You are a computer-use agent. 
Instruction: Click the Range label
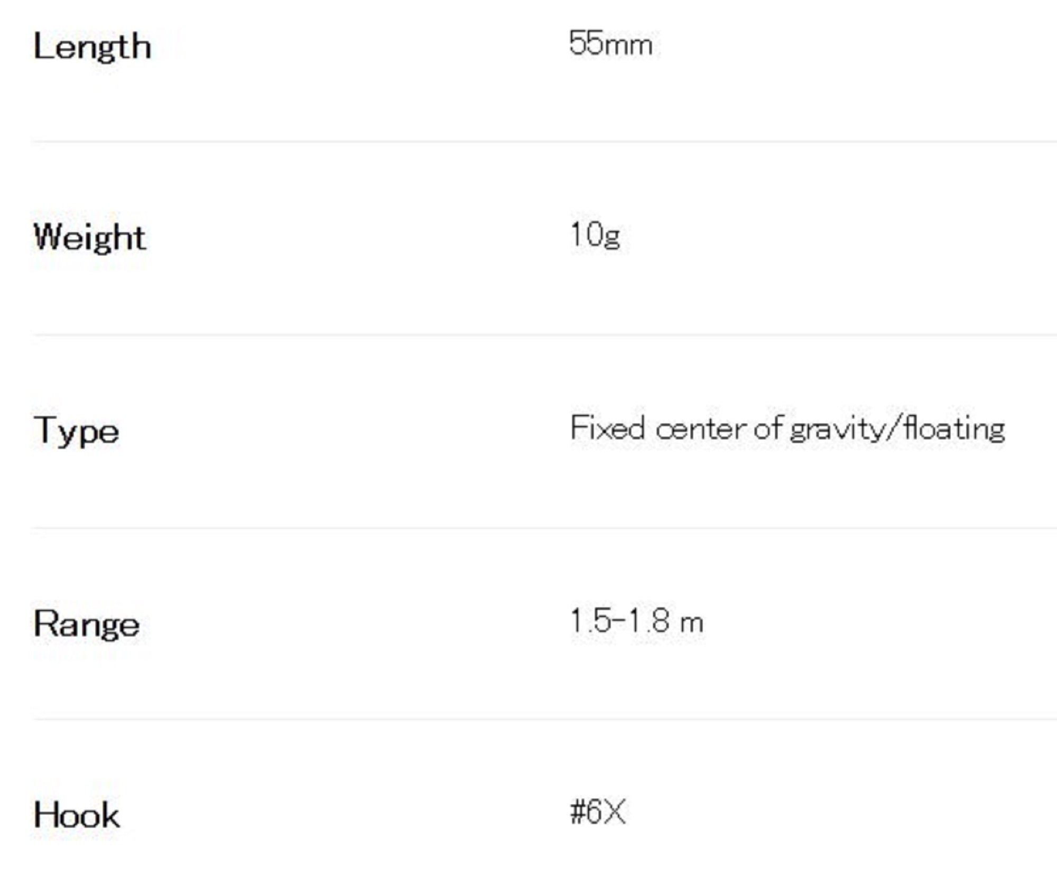[87, 623]
